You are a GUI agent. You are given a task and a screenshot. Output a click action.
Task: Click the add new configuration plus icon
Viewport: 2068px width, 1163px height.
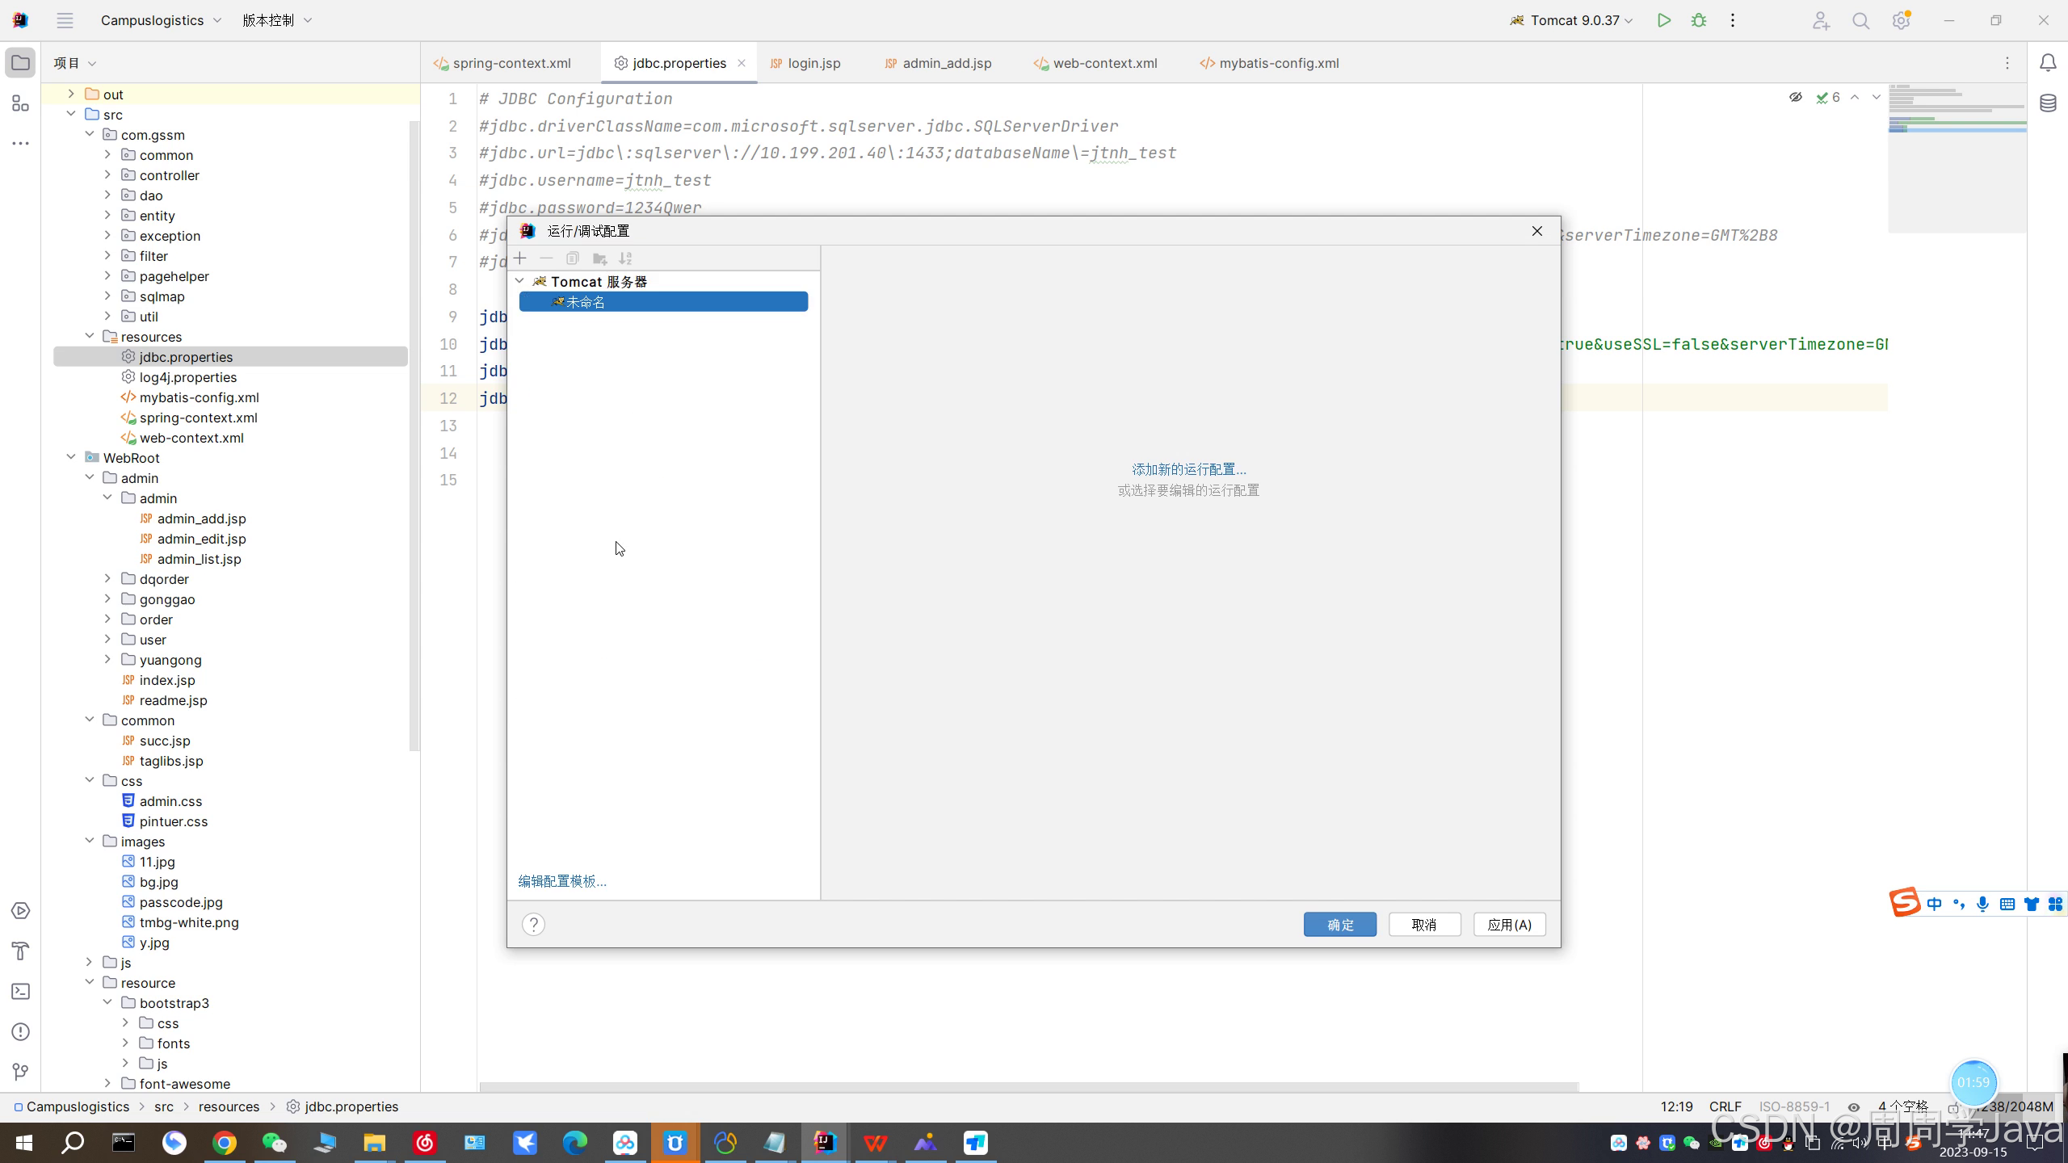click(520, 258)
